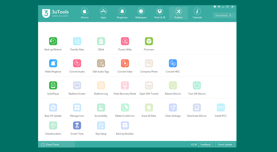The height and width of the screenshot is (152, 277).
Task: Open the 3uAirPlayer tool
Action: click(x=53, y=86)
